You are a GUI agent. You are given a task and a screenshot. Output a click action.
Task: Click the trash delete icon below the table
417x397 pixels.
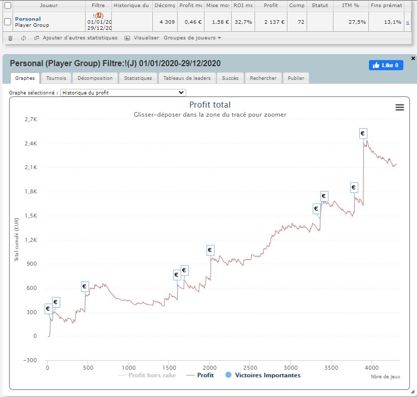10,38
